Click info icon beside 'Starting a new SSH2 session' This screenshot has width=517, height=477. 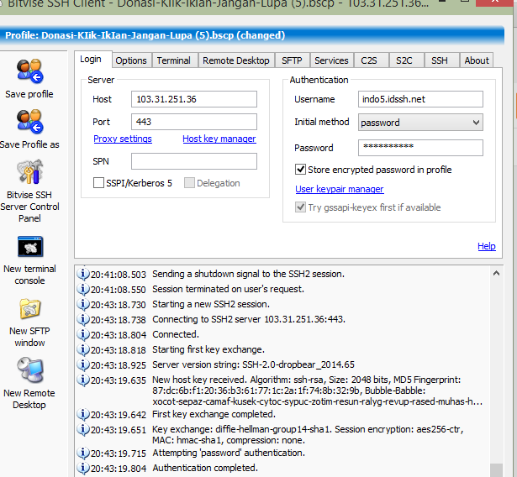[x=83, y=304]
